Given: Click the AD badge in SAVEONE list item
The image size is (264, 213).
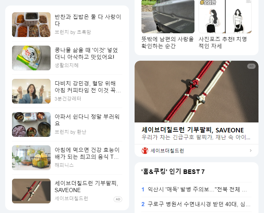Looking at the screenshot, I should [x=118, y=199].
